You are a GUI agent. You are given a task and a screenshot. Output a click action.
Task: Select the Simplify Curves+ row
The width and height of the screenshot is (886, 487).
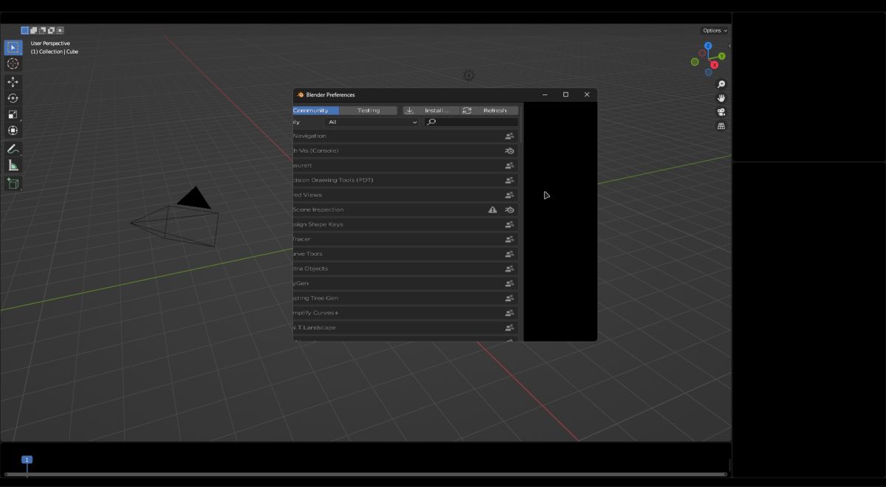[x=405, y=313]
